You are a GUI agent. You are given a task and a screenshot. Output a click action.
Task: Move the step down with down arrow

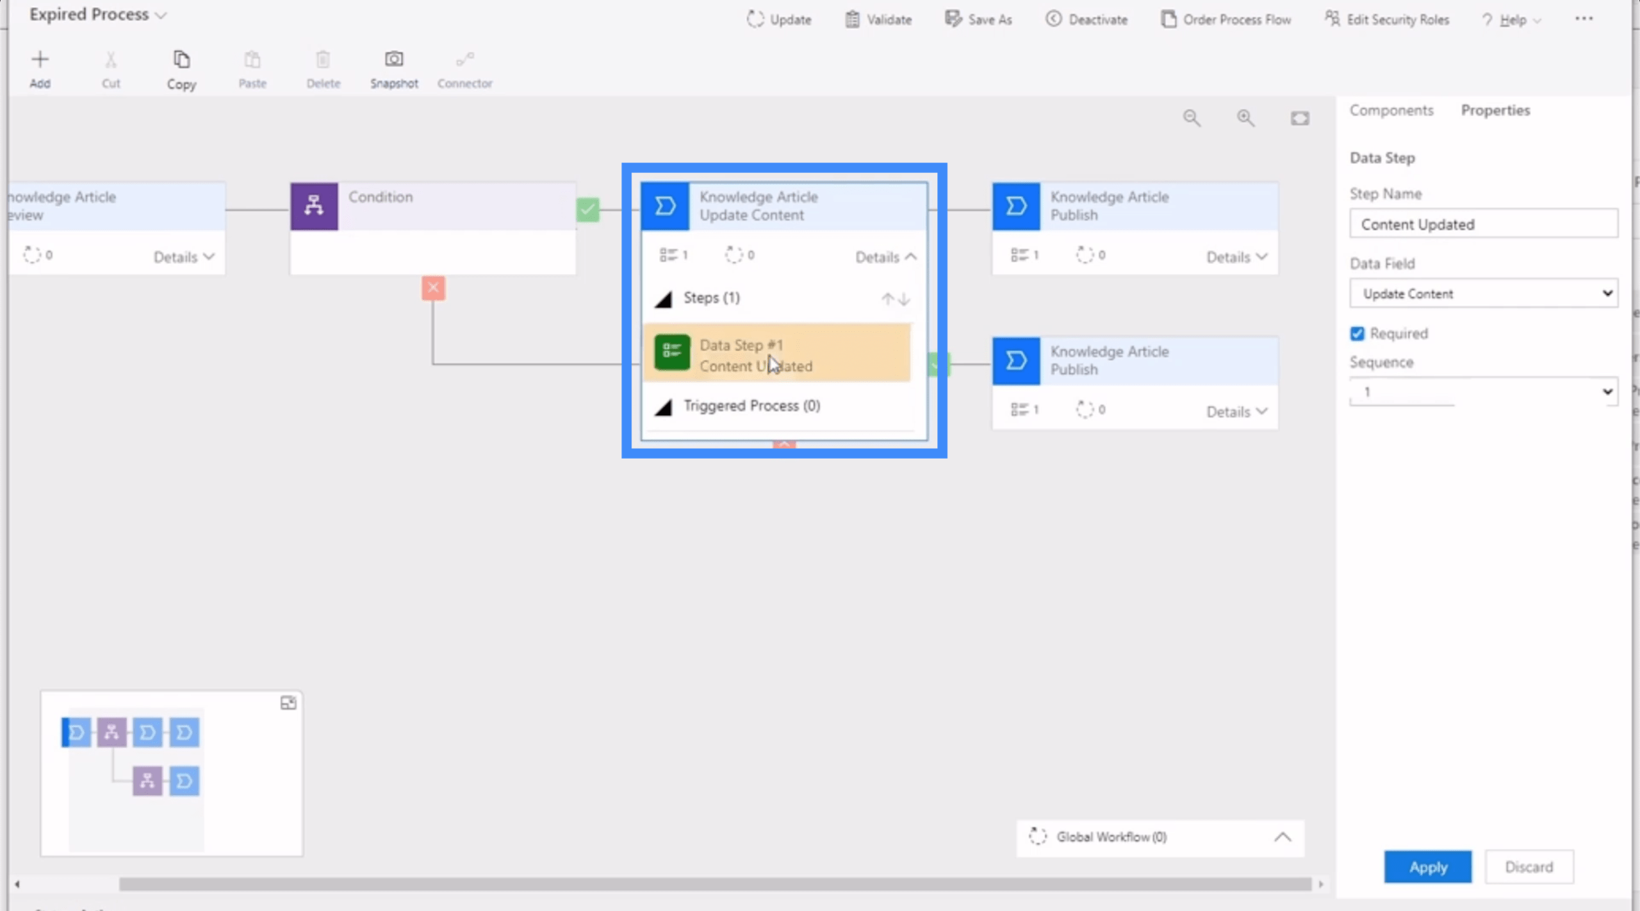click(x=904, y=299)
